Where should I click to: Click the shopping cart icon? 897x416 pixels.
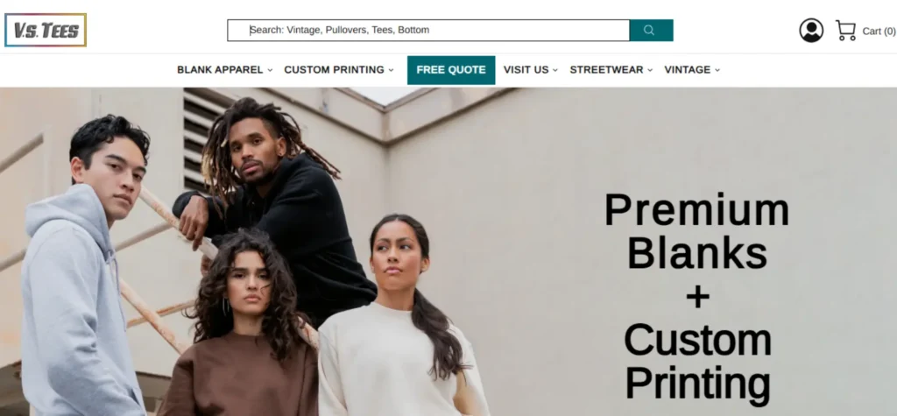click(845, 31)
